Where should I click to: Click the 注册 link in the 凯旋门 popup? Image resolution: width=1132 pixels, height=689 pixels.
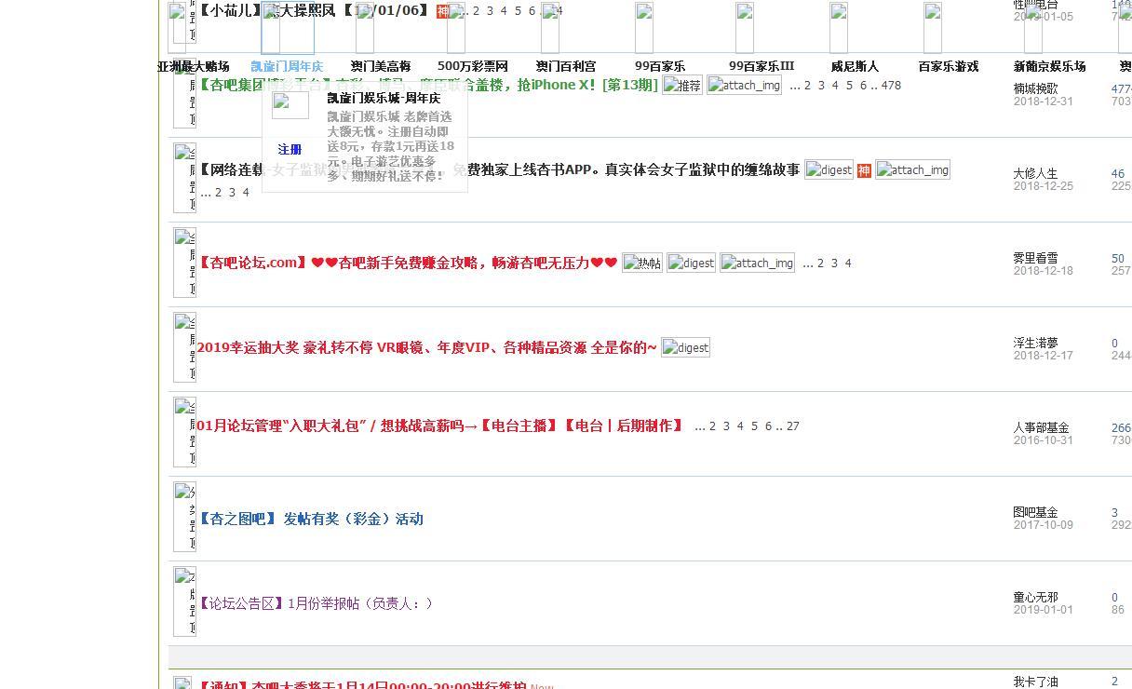click(290, 149)
